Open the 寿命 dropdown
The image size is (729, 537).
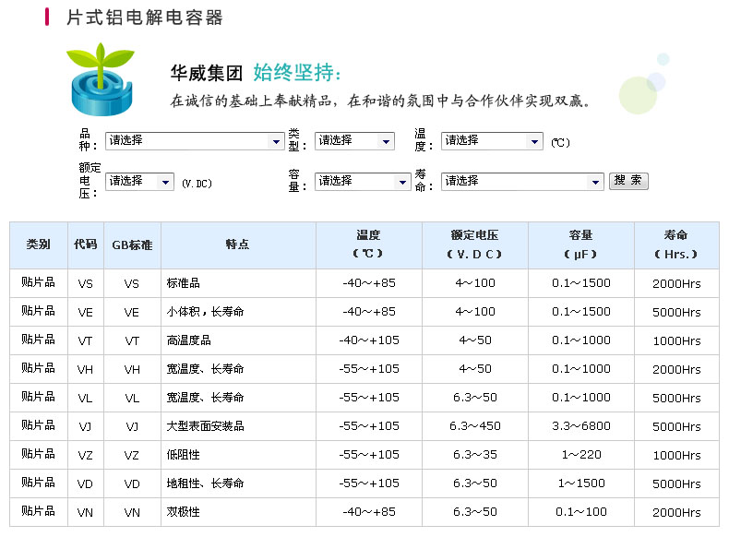522,182
